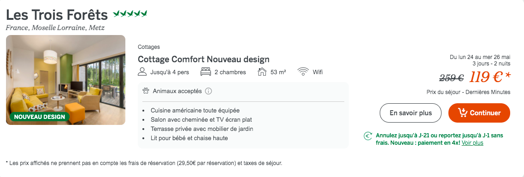The width and height of the screenshot is (524, 177).
Task: Continue booking with Continuer button
Action: point(479,113)
